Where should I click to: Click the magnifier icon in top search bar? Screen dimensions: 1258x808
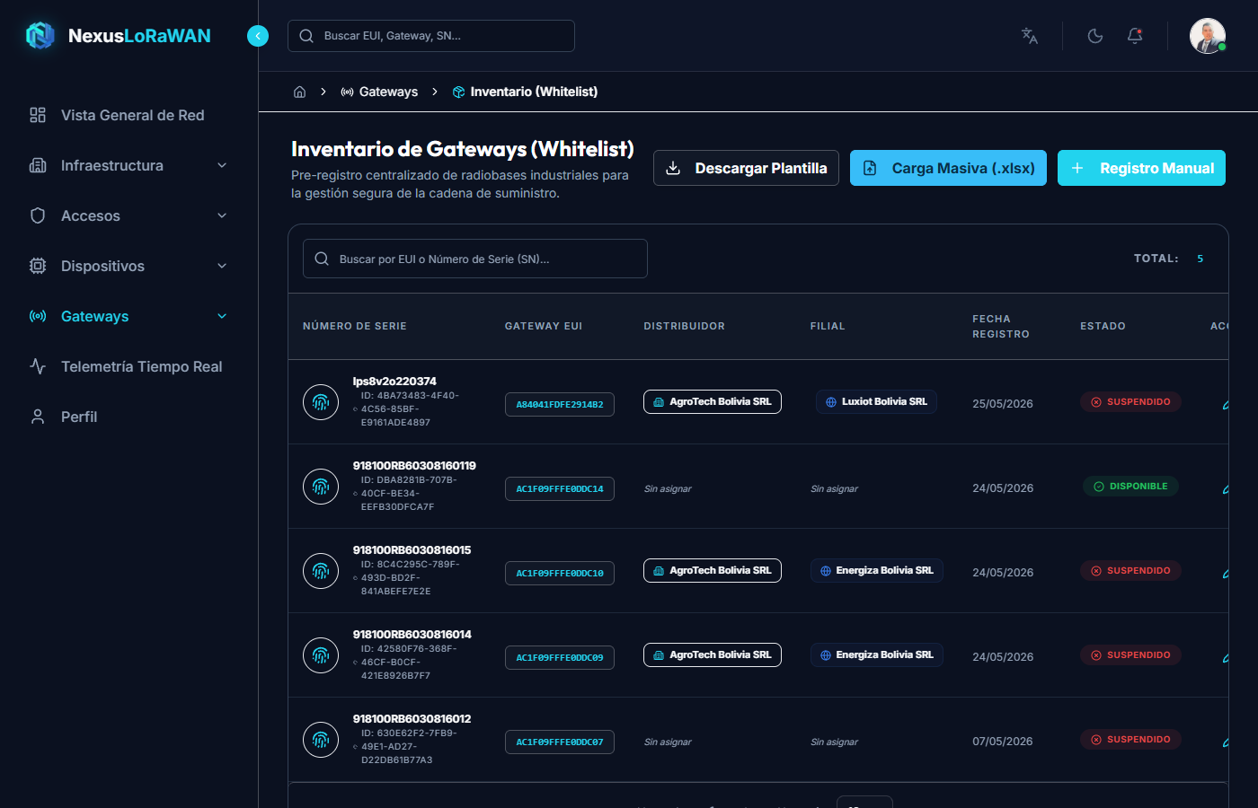click(306, 36)
